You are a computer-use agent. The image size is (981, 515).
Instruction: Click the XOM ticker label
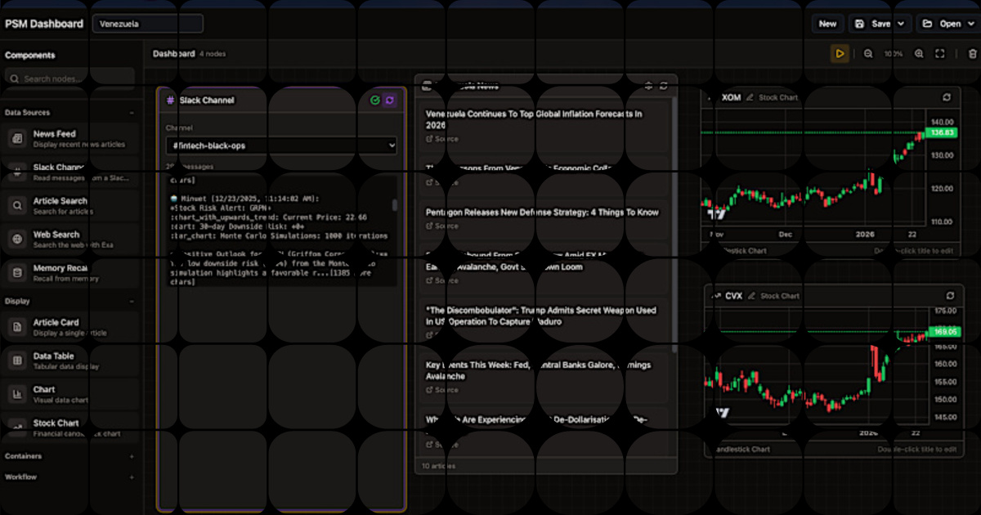click(x=731, y=97)
